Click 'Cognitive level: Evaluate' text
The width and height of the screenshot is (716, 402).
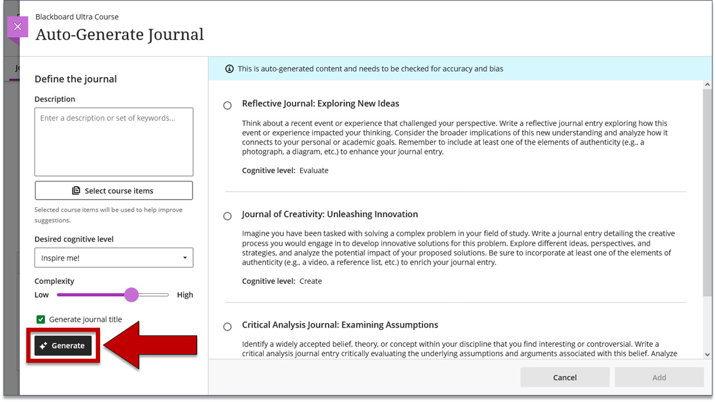click(285, 171)
